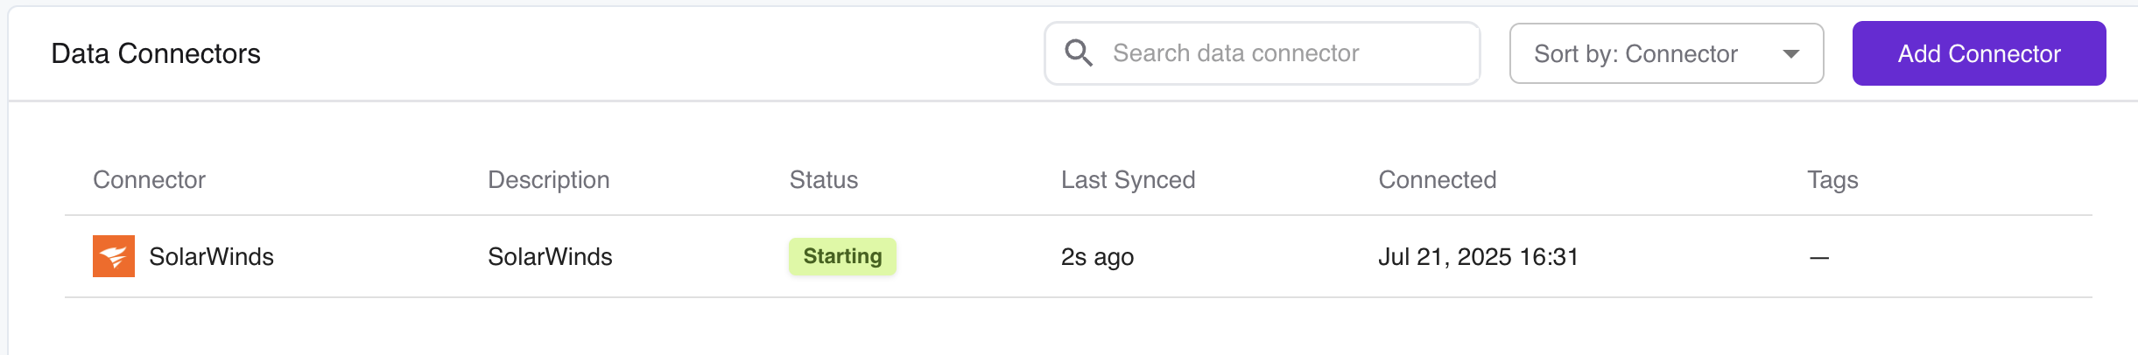Open the Sort by Connector dropdown
2138x355 pixels.
1665,53
